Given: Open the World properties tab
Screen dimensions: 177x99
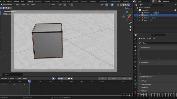Looking at the screenshot, I should [x=136, y=57].
